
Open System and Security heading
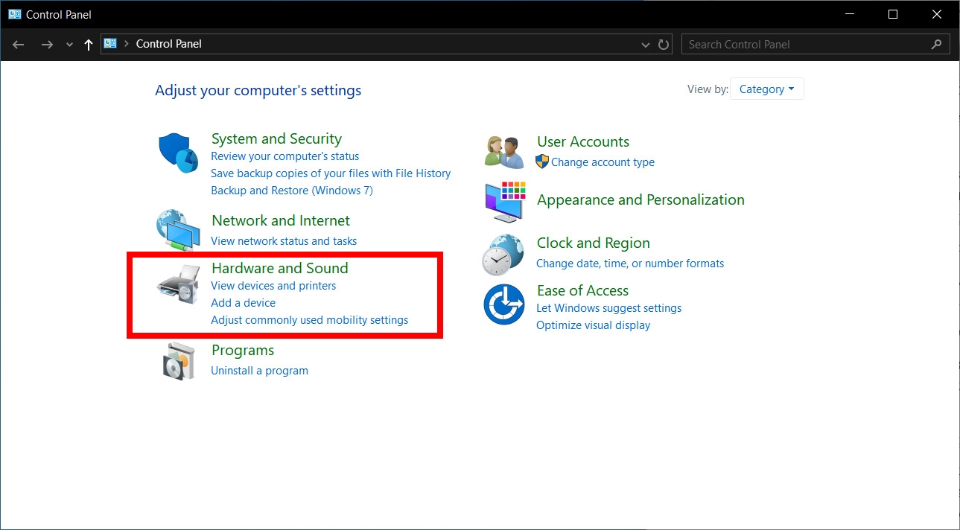tap(276, 138)
